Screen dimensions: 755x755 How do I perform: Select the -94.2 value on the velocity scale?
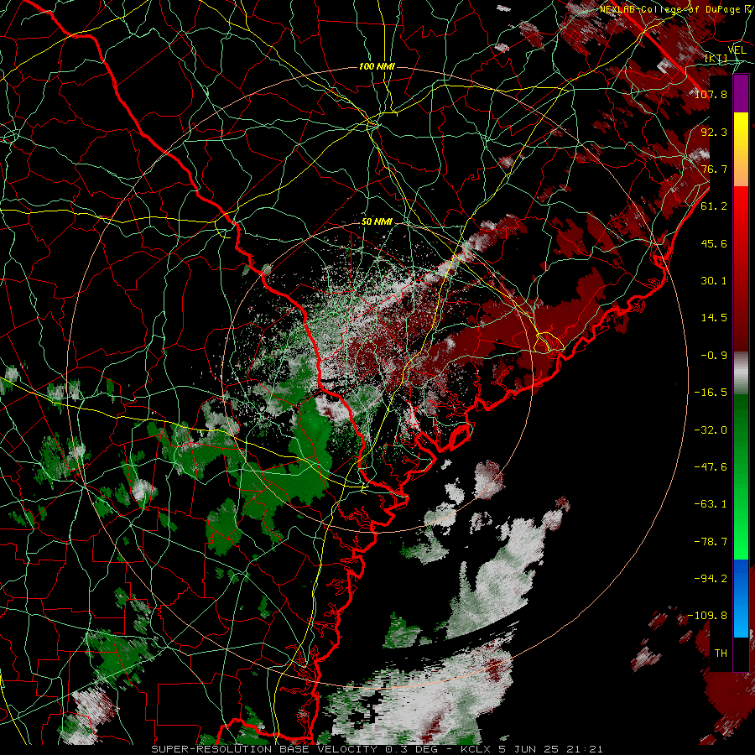(x=711, y=579)
